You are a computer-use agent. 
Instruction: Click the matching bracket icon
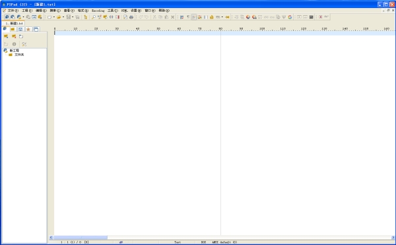(112, 17)
